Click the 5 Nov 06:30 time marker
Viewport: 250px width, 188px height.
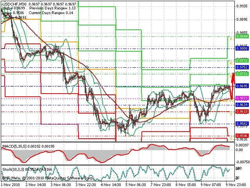click(136, 184)
